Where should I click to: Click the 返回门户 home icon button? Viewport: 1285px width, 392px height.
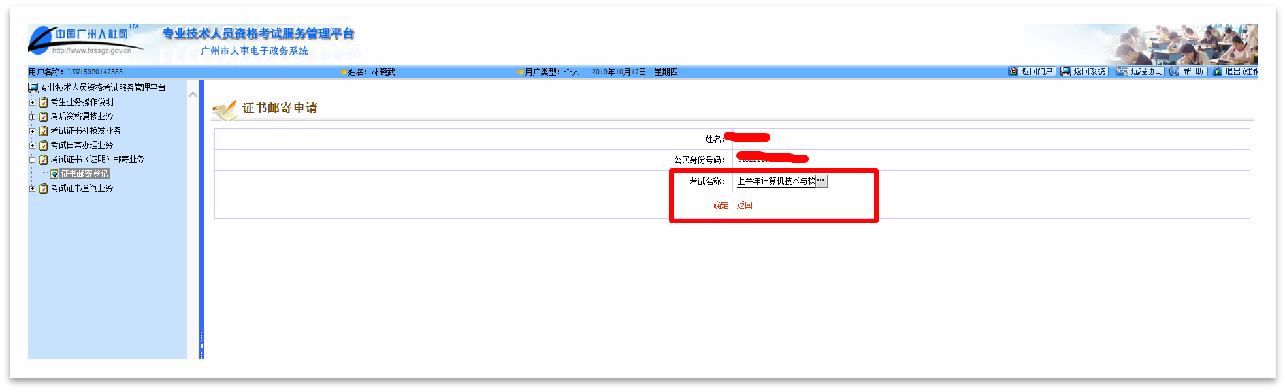click(1031, 72)
